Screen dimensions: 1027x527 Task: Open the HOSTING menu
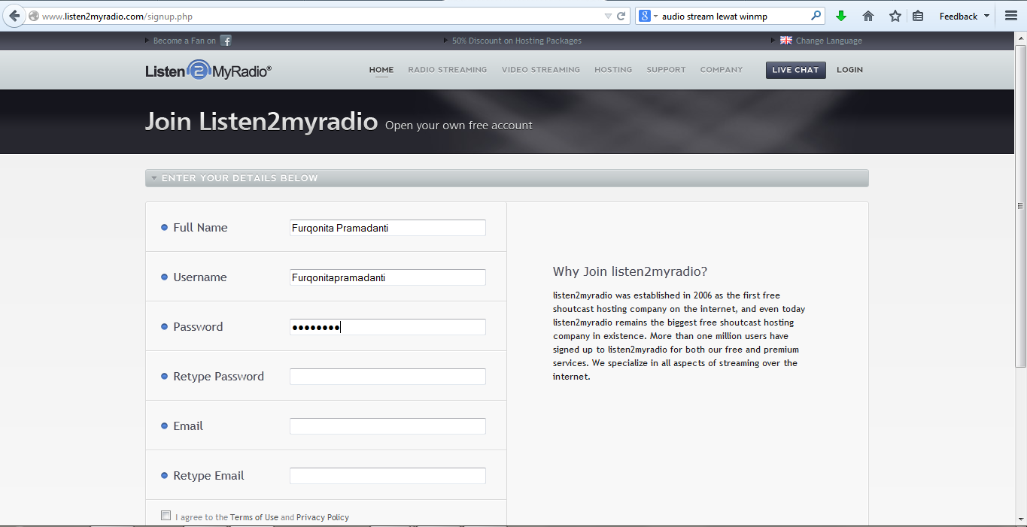tap(613, 70)
